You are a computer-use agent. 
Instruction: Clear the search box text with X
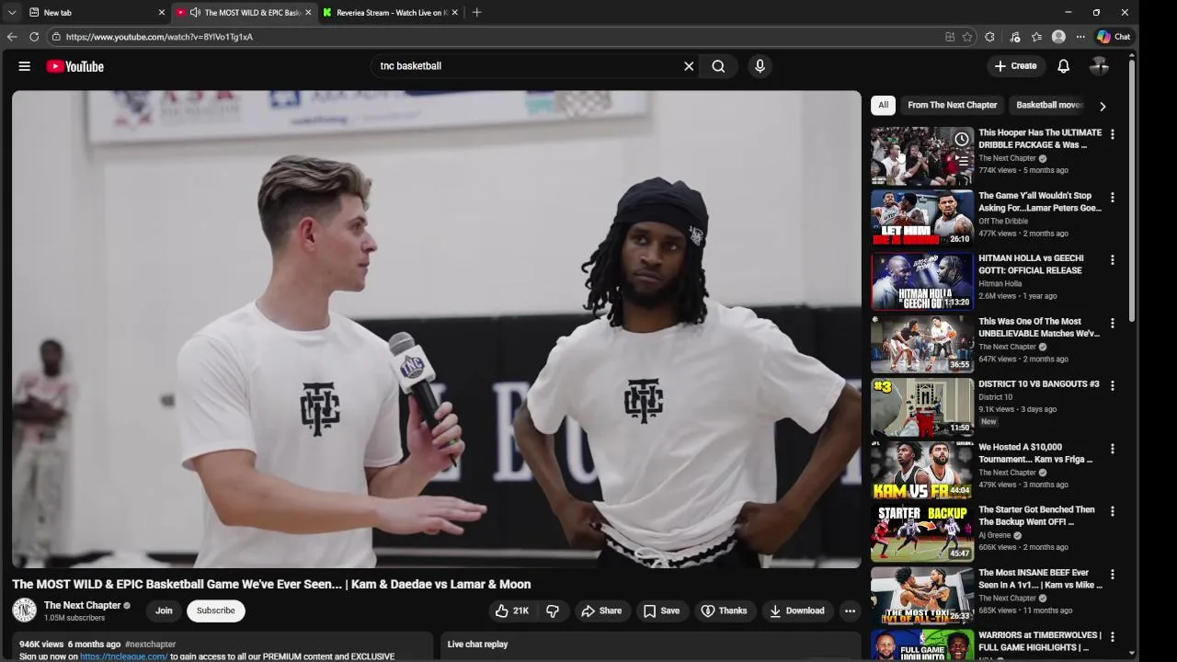[689, 66]
